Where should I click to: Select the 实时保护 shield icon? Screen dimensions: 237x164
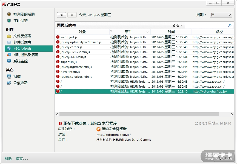pos(9,21)
